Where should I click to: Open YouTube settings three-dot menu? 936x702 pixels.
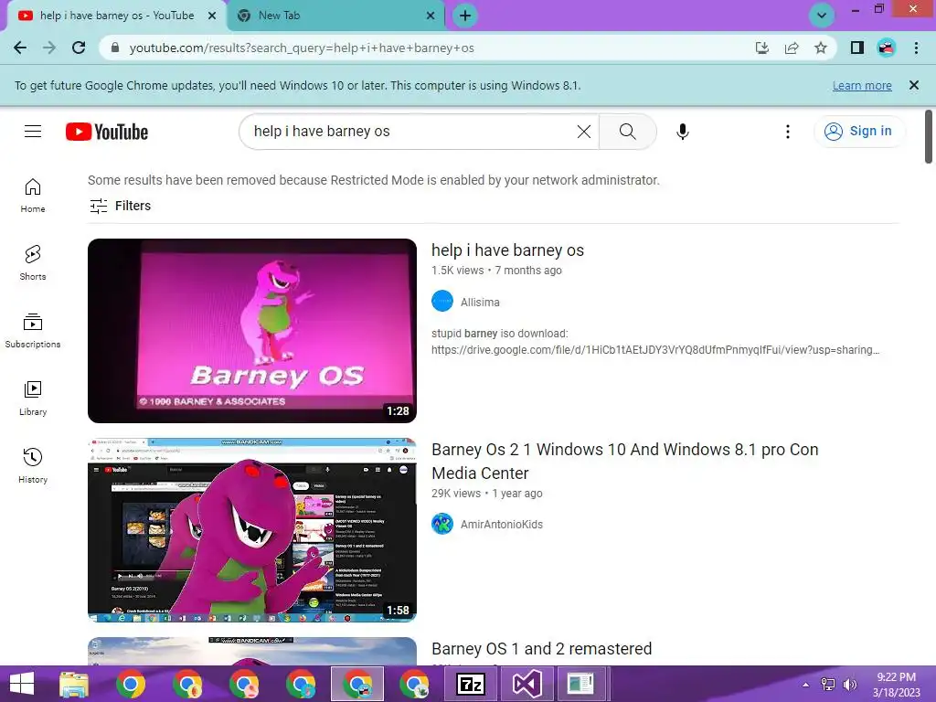[x=788, y=132]
